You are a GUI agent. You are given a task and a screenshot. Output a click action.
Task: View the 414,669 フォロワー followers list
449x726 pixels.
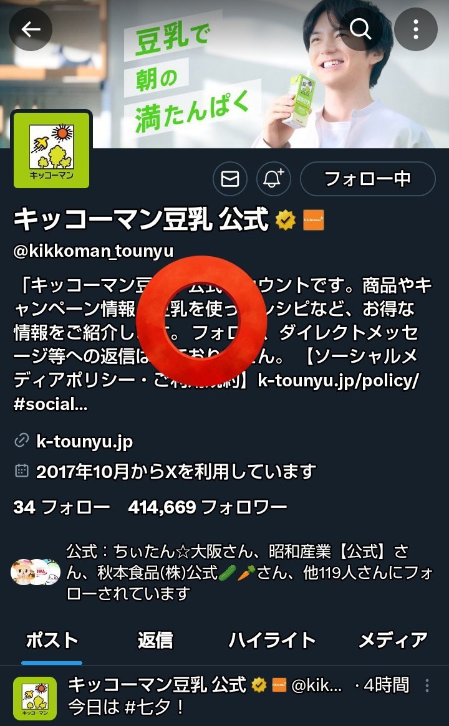(208, 507)
